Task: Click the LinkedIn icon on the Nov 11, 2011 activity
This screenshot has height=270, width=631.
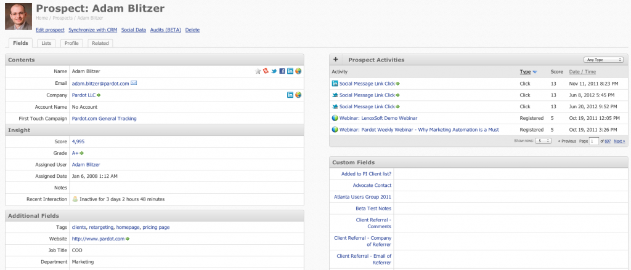Action: [335, 84]
